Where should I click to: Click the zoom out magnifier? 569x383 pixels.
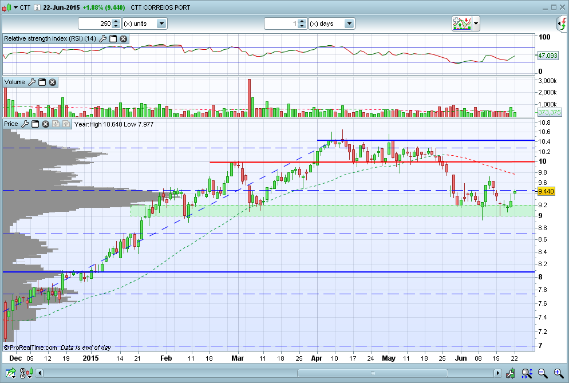point(543,373)
